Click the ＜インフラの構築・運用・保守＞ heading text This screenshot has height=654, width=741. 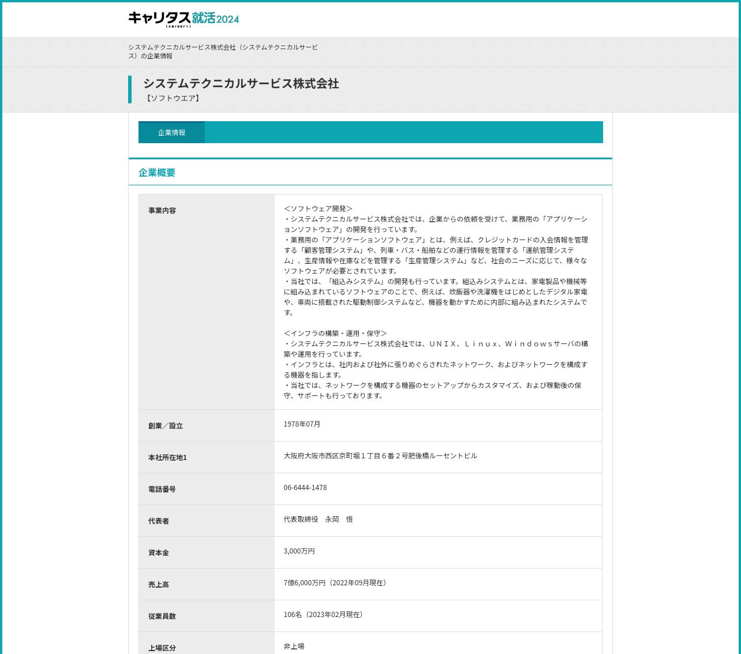point(335,334)
